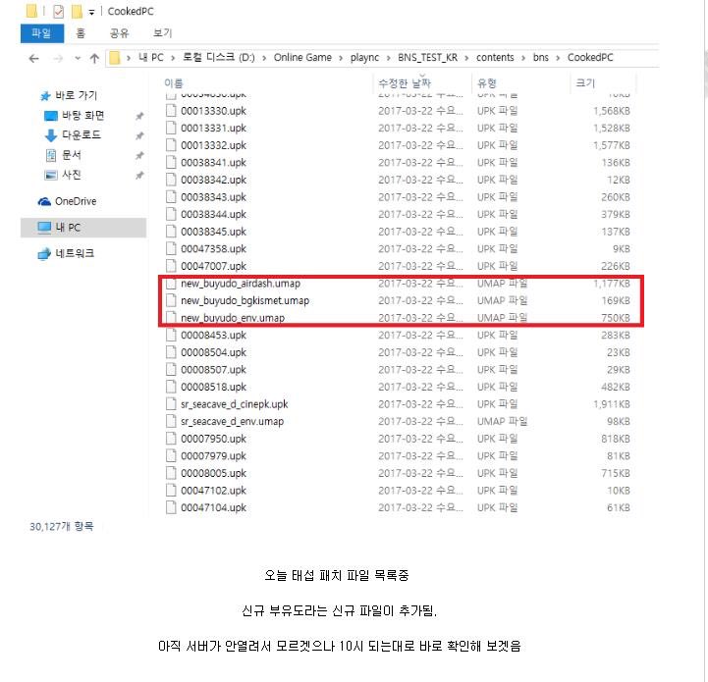Click the pin icon next to 사진
This screenshot has width=708, height=682.
[139, 175]
